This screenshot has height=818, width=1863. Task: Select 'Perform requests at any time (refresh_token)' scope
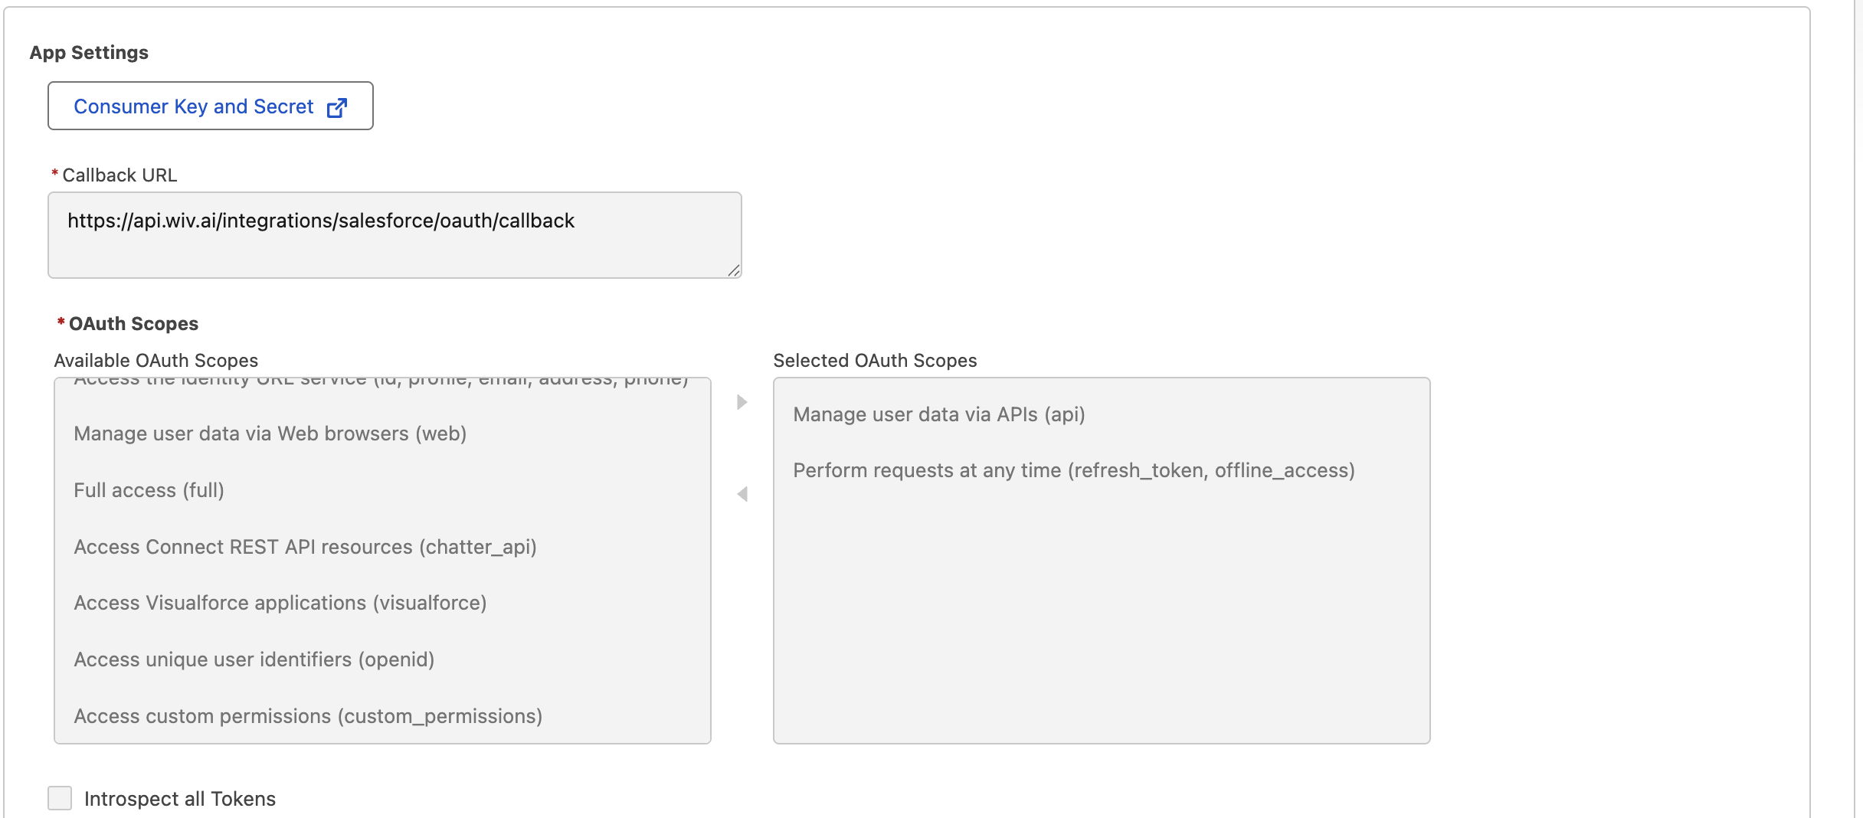pyautogui.click(x=1073, y=470)
